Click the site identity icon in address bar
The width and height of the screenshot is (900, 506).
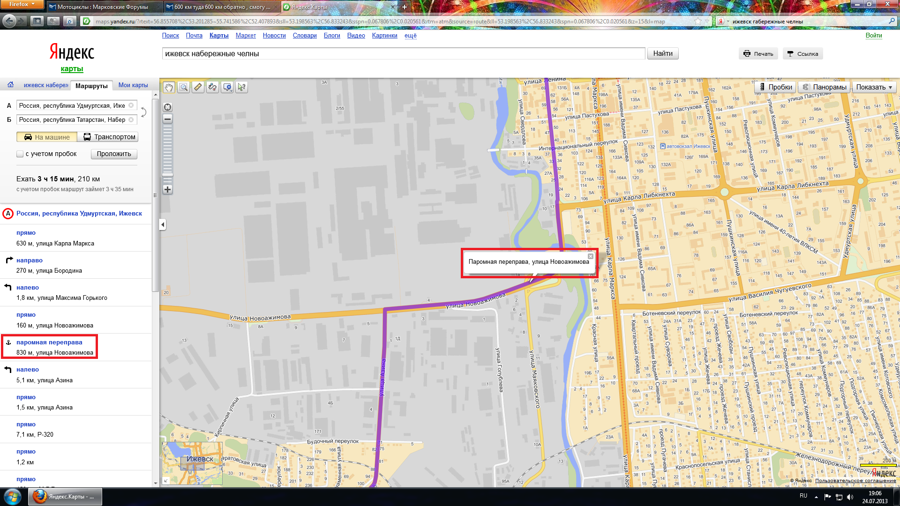click(x=86, y=21)
